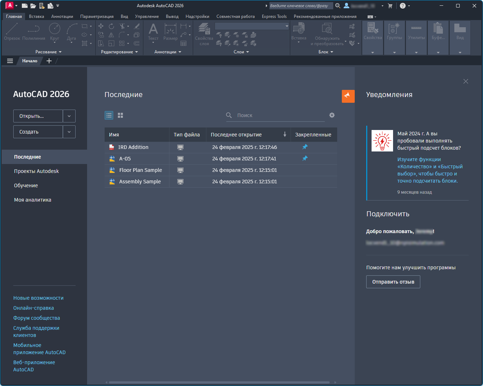Open the layer selection combo box
483x386 pixels.
pos(252,26)
